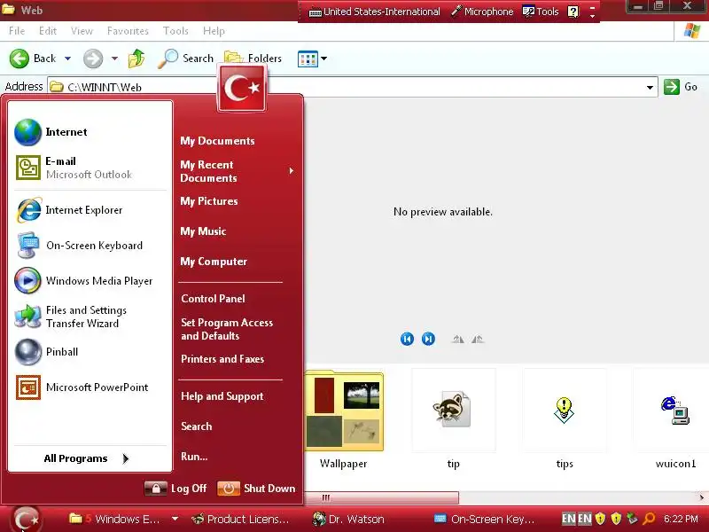Switch to Dr. Watson taskbar button
The image size is (709, 532).
[x=349, y=519]
